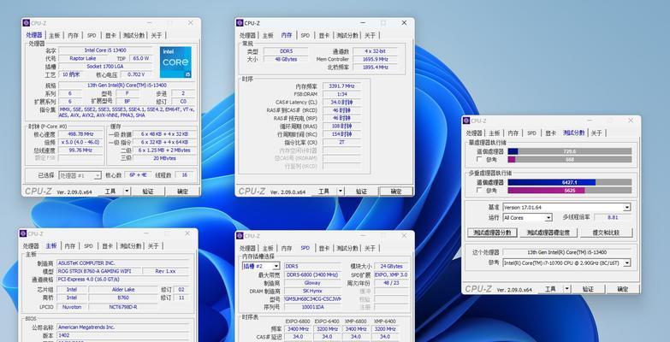670x342 pixels.
Task: Click 工具 button in the memory window
Action: click(324, 192)
